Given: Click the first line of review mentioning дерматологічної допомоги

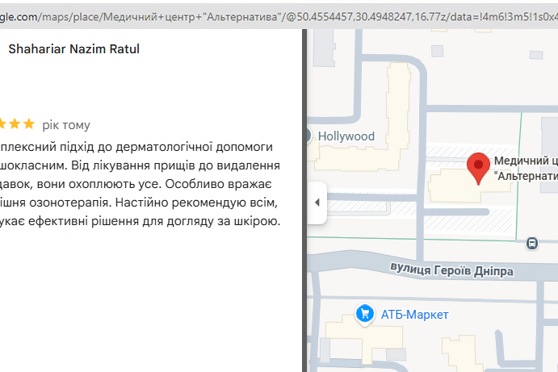Looking at the screenshot, I should coord(137,147).
